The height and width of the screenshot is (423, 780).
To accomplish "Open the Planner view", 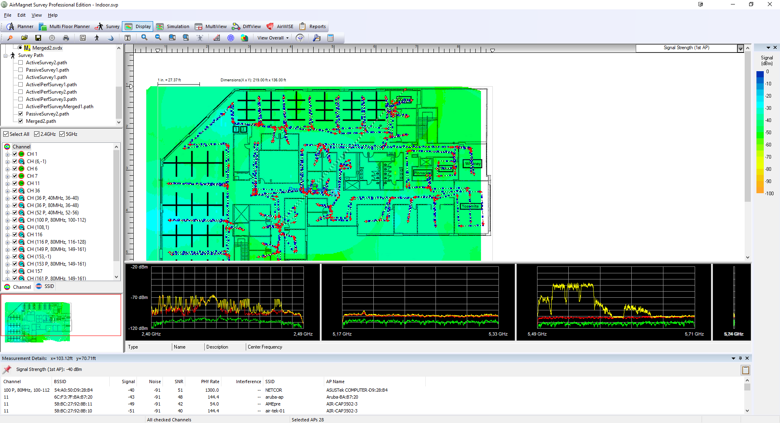I will (20, 26).
